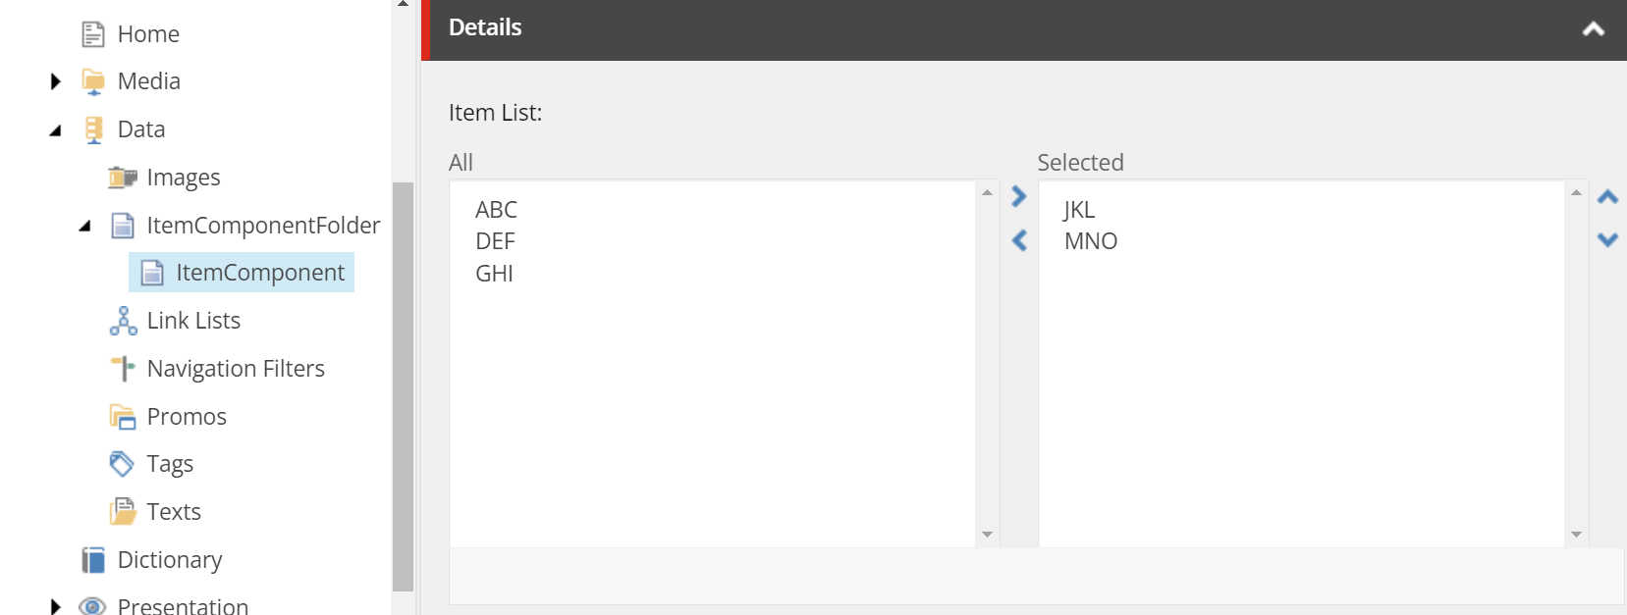Click the Home page icon
Screen dimensions: 1627x615
(93, 34)
